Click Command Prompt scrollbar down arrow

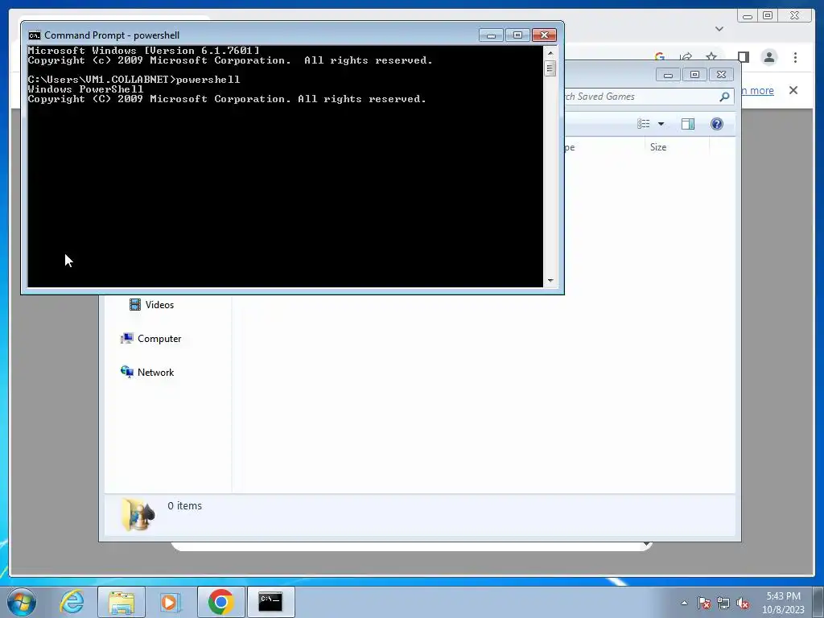(x=550, y=281)
